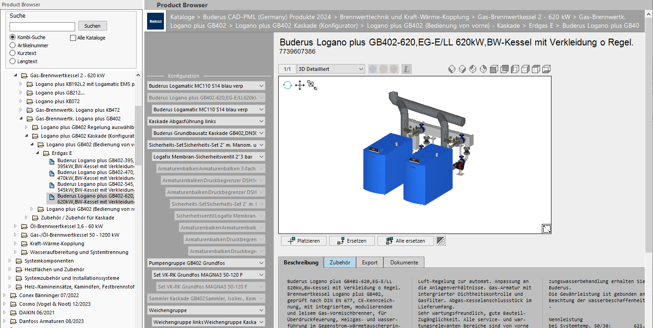Expand the Öl-Brennwertkessel 3,6 - 60 kW node
The height and width of the screenshot is (328, 653).
coord(15,226)
